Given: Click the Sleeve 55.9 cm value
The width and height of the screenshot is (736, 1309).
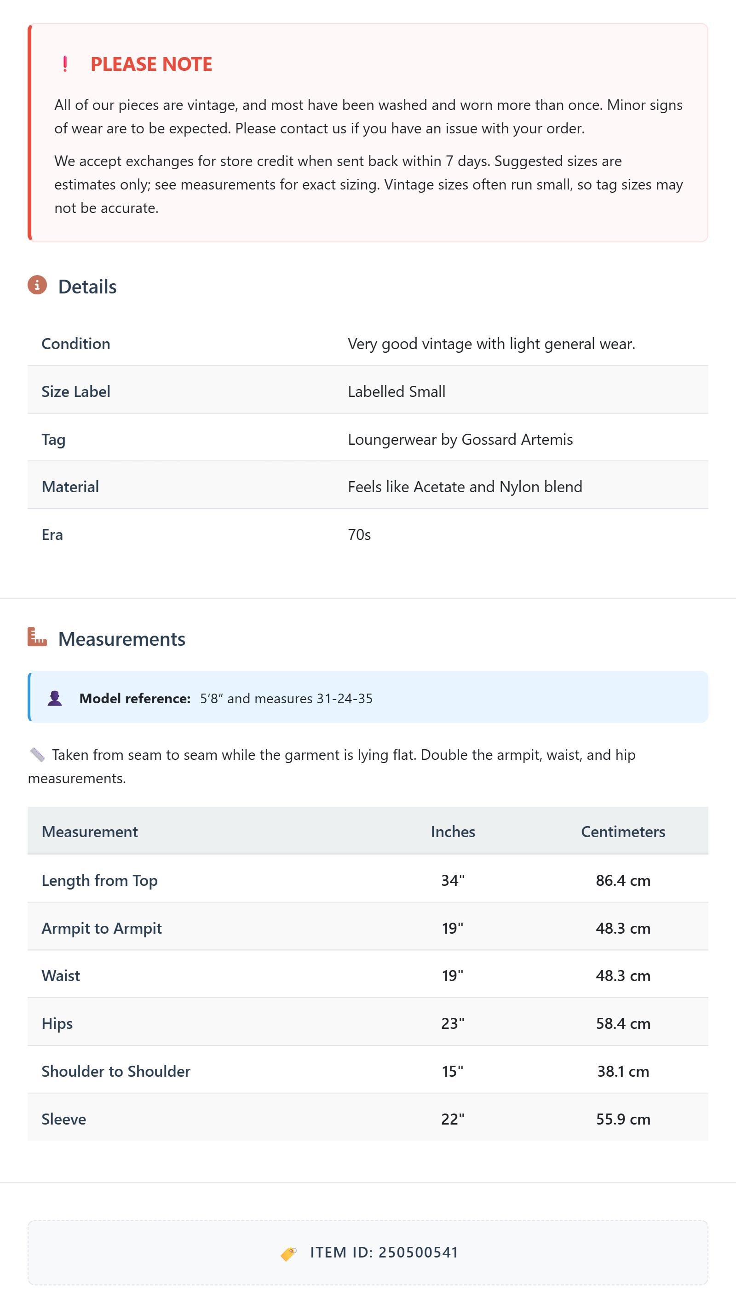Looking at the screenshot, I should coord(623,1119).
